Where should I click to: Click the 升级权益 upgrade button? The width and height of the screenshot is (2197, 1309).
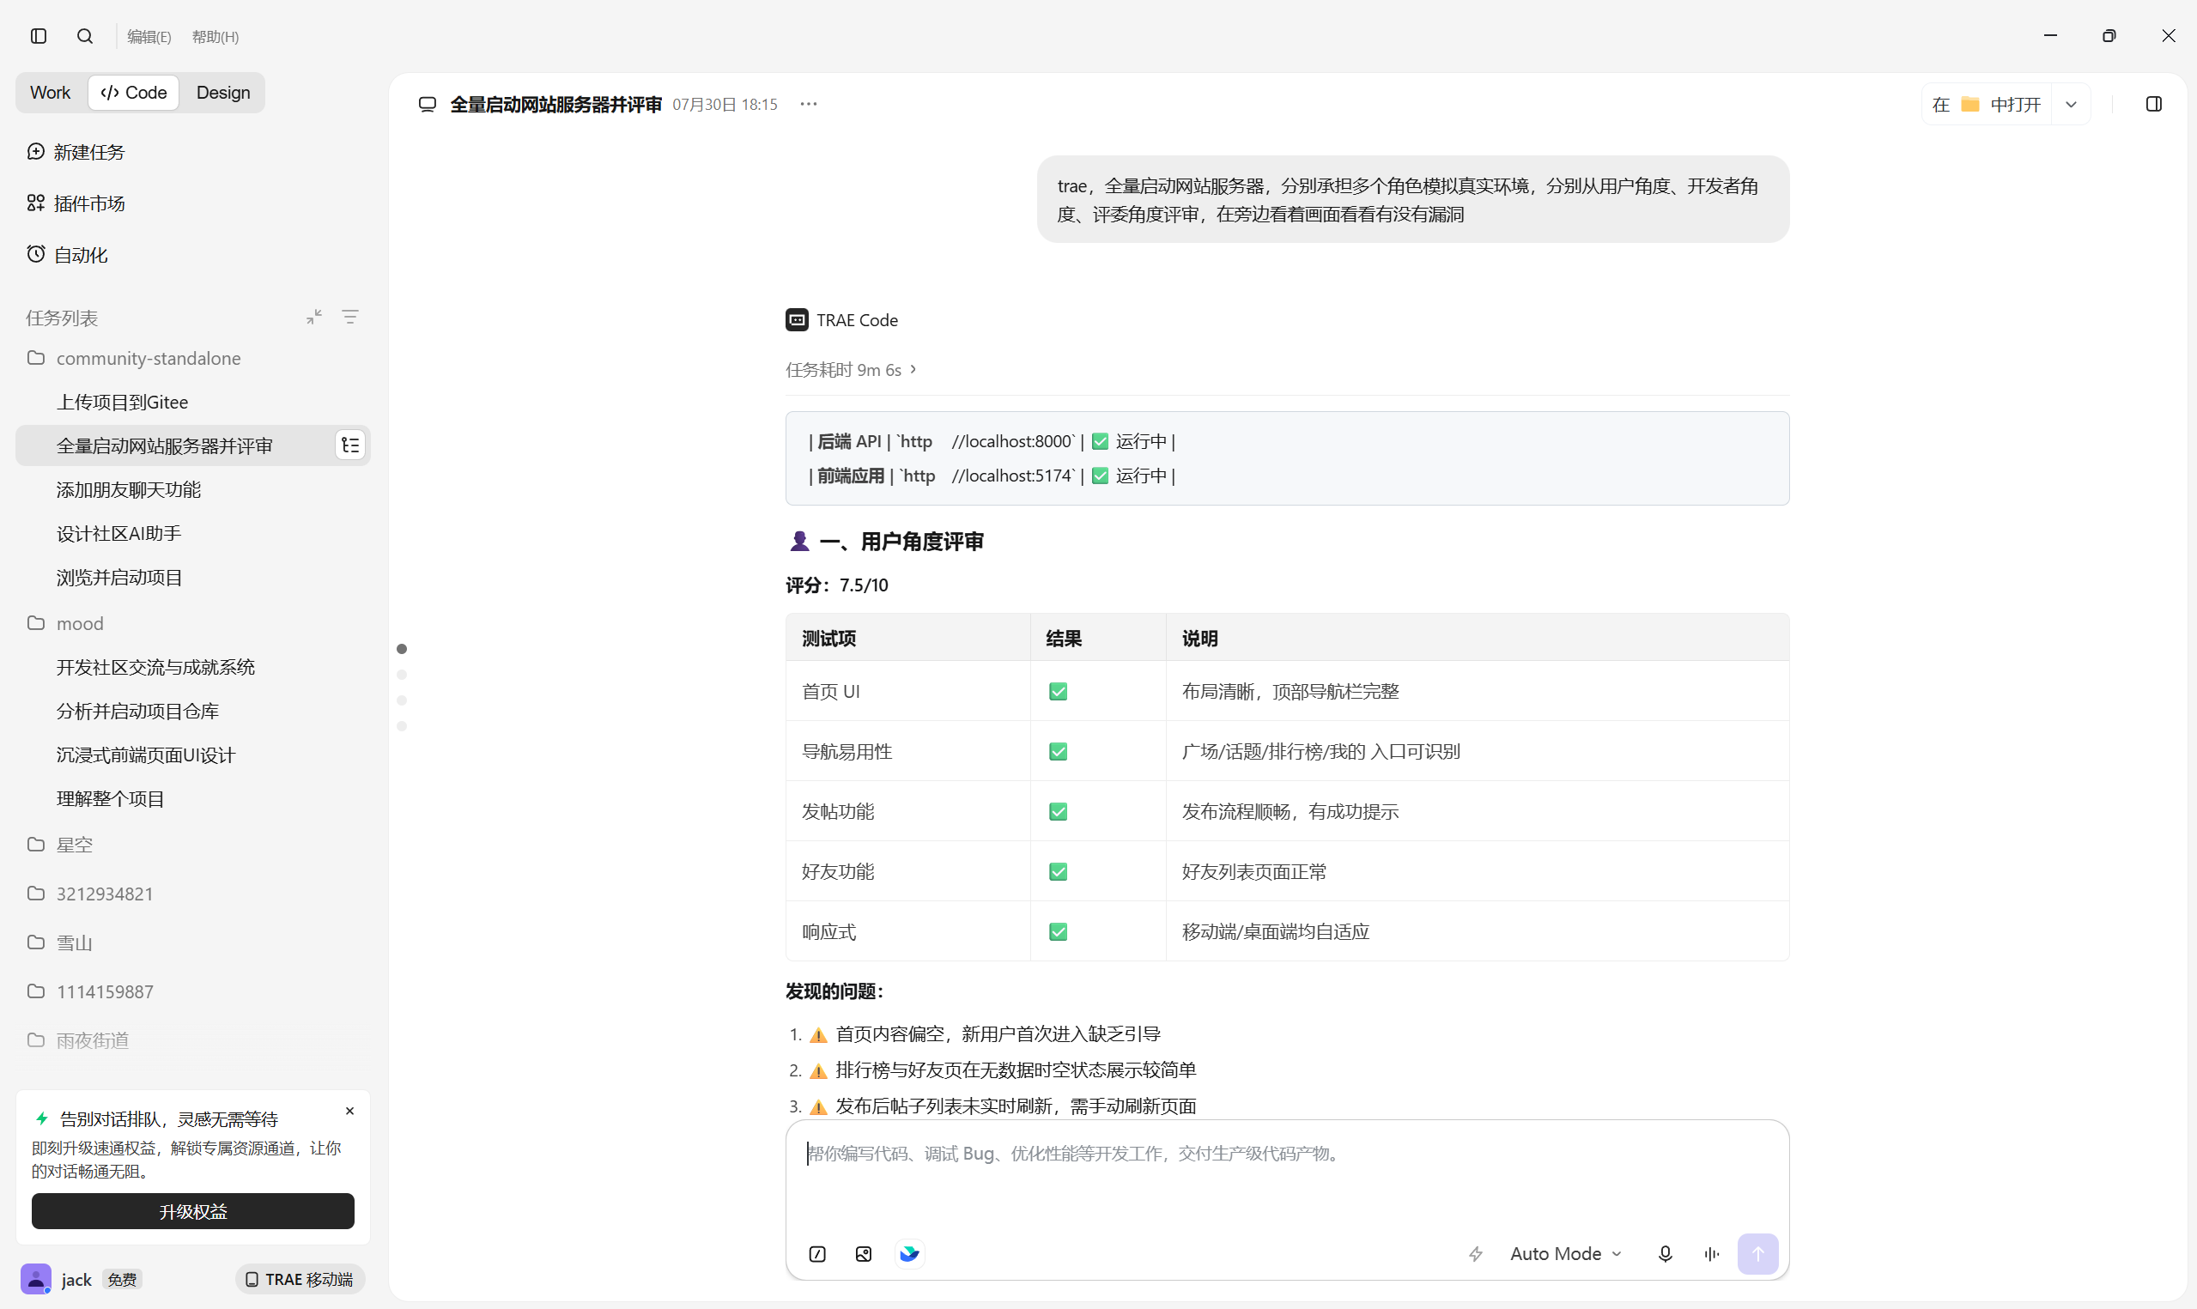point(193,1212)
